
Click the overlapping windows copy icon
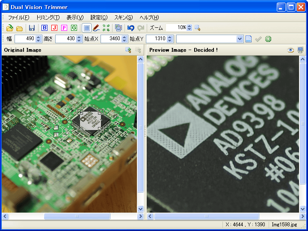click(x=118, y=28)
